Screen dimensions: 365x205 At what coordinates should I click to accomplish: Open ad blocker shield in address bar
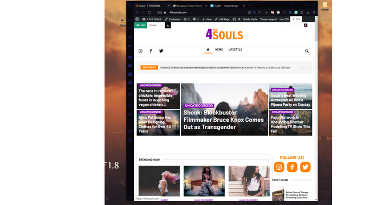pos(254,13)
